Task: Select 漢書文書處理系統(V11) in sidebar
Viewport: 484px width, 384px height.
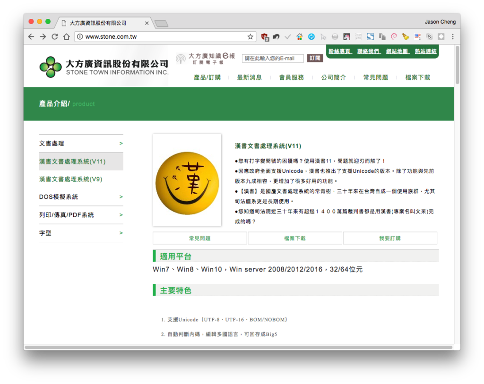Action: [81, 162]
